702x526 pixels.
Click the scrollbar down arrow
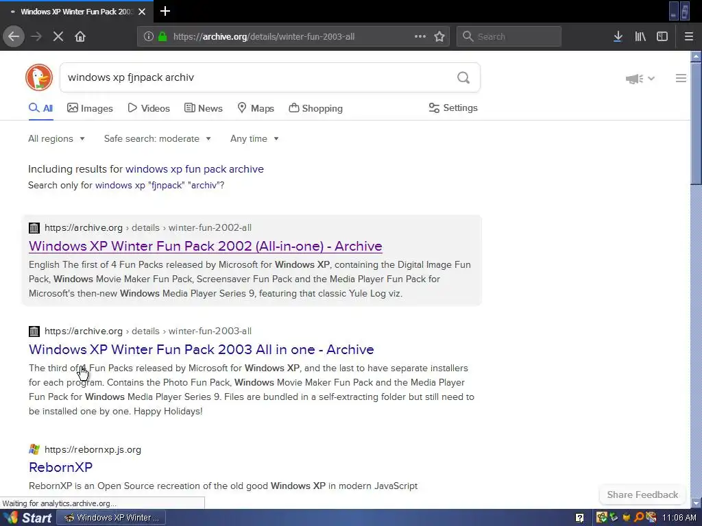pyautogui.click(x=696, y=503)
